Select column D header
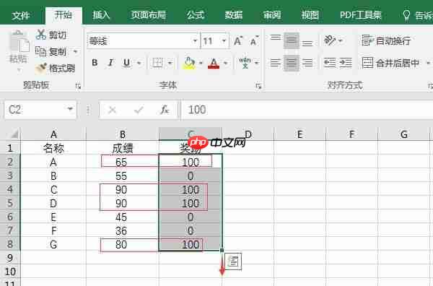 click(248, 134)
